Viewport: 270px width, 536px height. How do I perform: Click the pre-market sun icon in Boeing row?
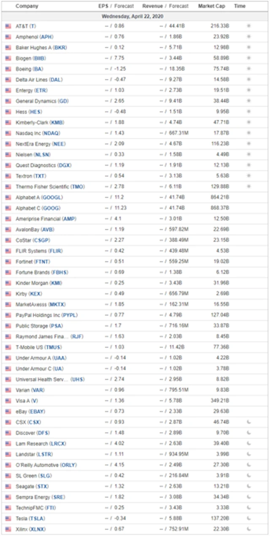[249, 69]
